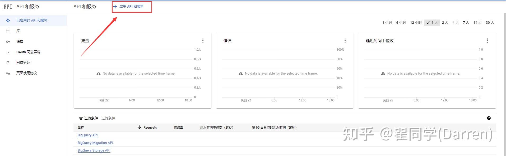Click the 流量 chart title

coord(85,41)
